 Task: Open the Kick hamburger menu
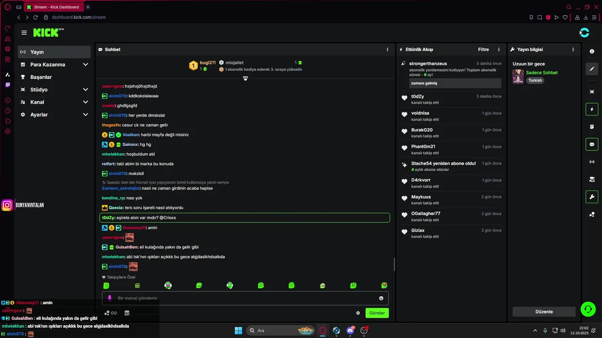[x=24, y=32]
